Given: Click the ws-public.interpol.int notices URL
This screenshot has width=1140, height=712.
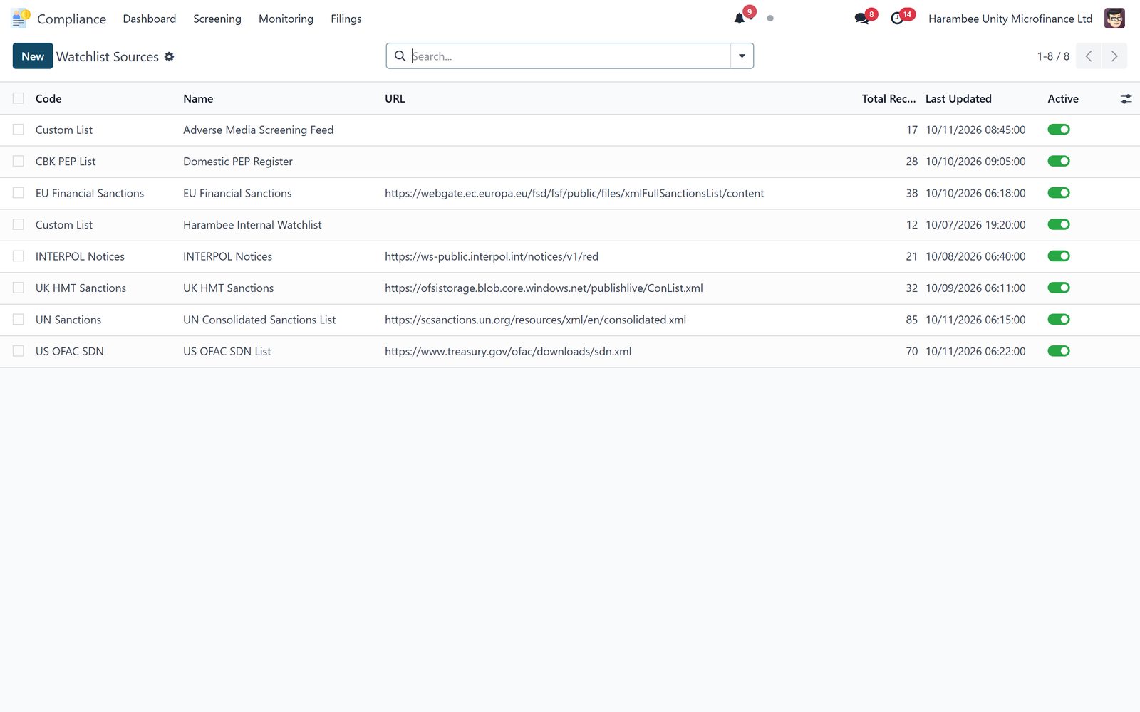Looking at the screenshot, I should [x=492, y=256].
